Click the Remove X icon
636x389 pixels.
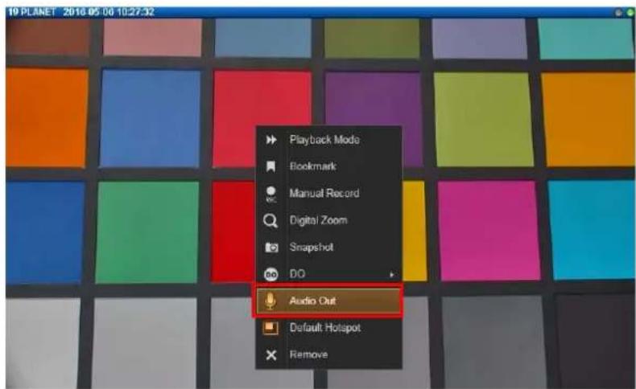click(271, 355)
